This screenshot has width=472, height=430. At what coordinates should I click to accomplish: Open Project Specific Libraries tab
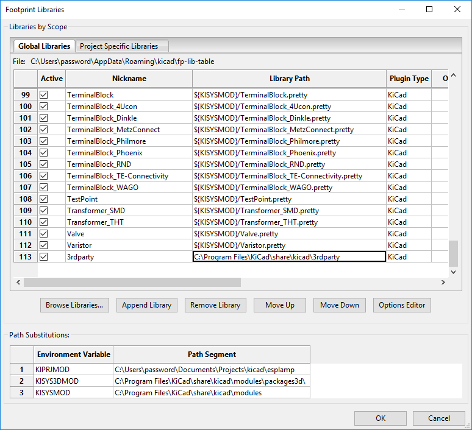click(x=122, y=46)
